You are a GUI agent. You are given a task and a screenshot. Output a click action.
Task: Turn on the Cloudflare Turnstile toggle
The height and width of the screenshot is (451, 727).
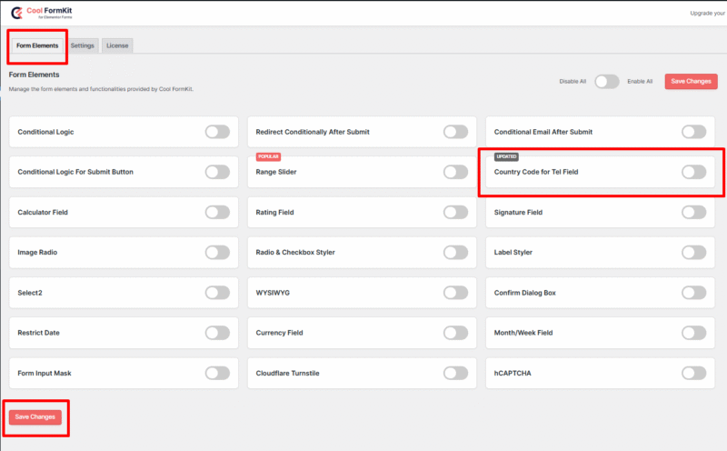click(x=455, y=373)
